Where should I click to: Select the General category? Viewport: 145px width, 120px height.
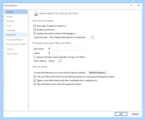(x=16, y=12)
